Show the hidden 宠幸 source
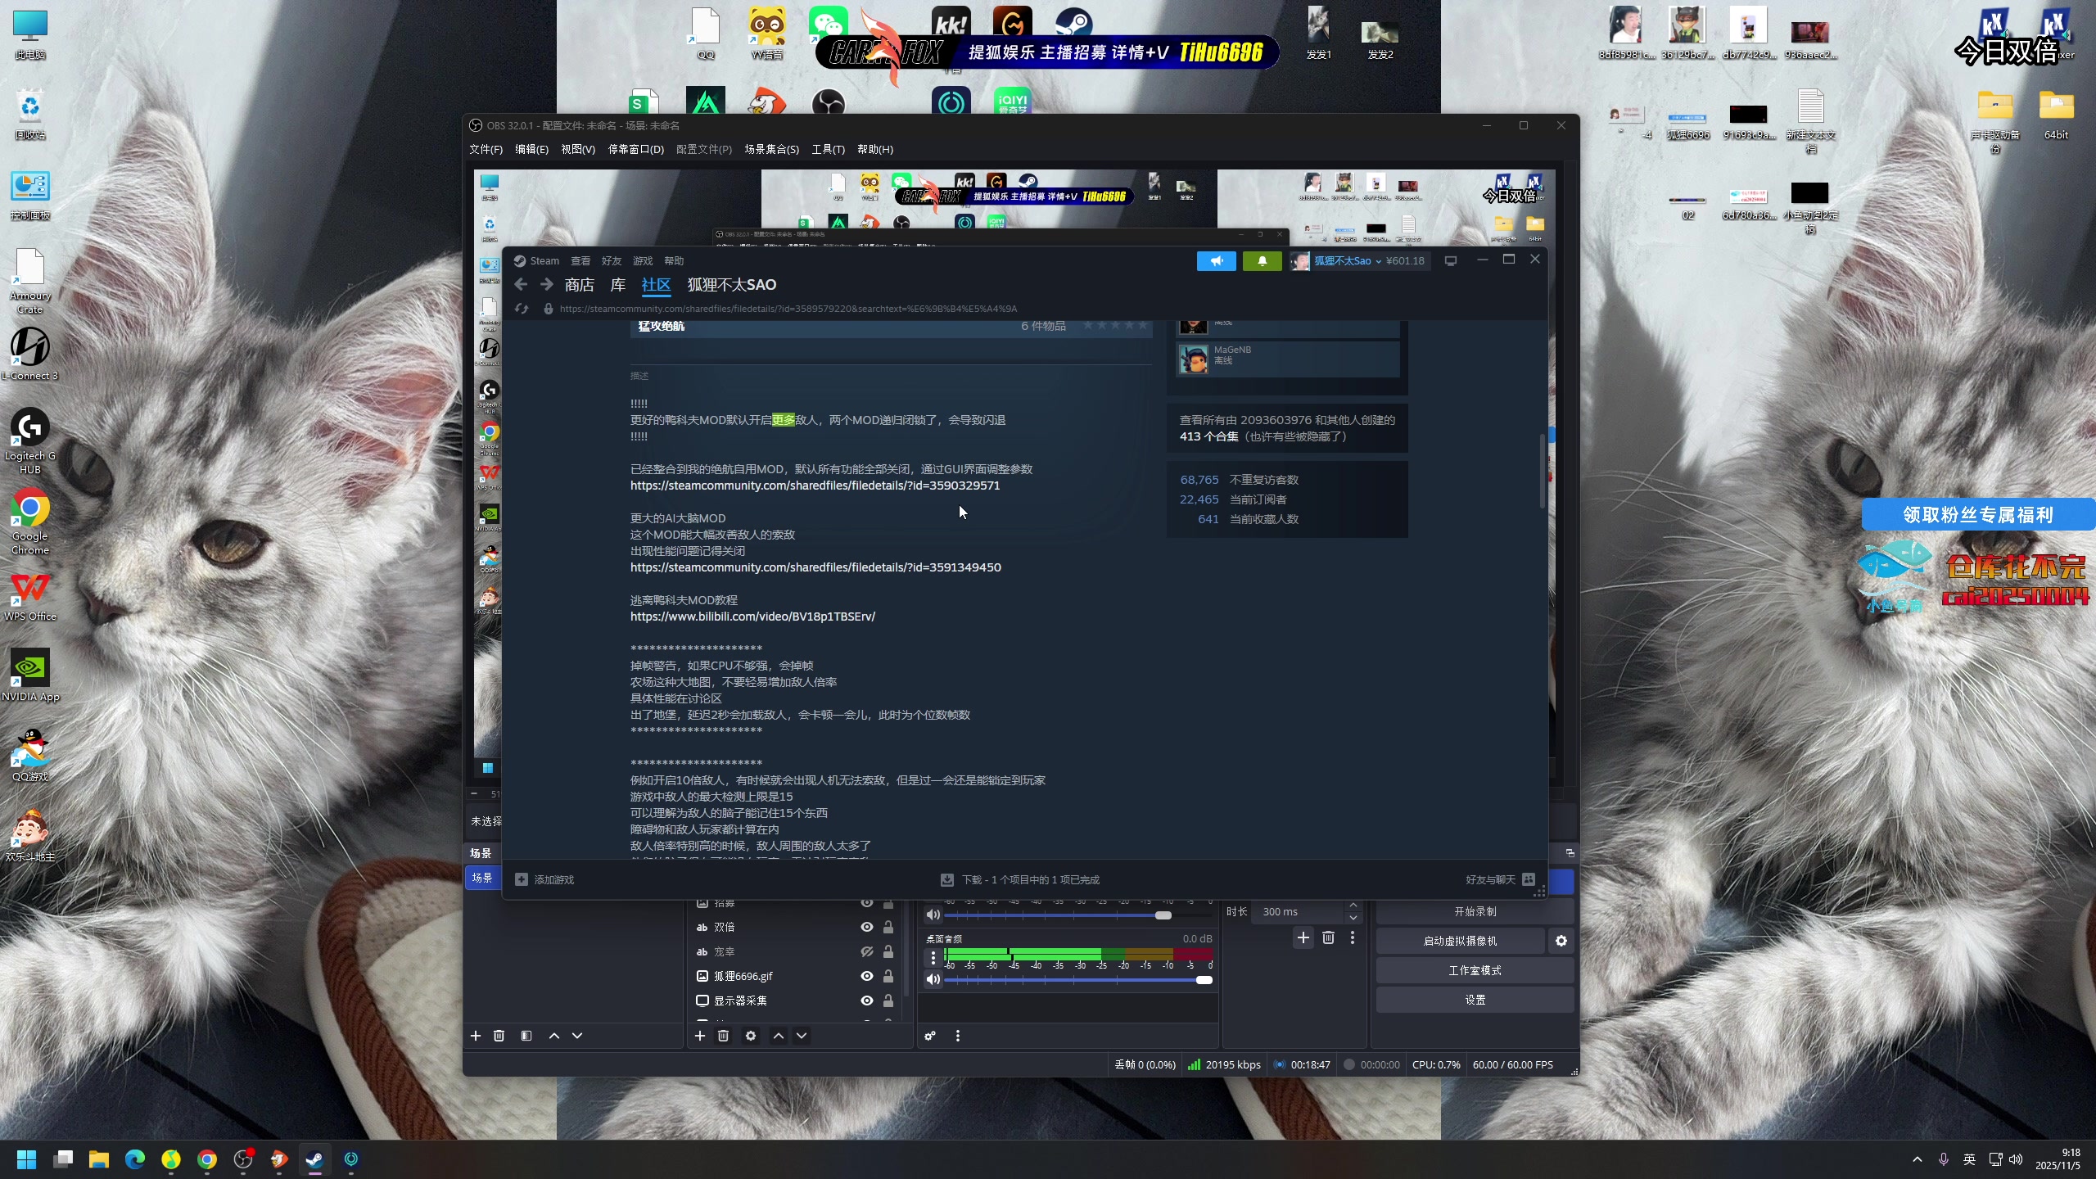Image resolution: width=2096 pixels, height=1179 pixels. point(866,951)
